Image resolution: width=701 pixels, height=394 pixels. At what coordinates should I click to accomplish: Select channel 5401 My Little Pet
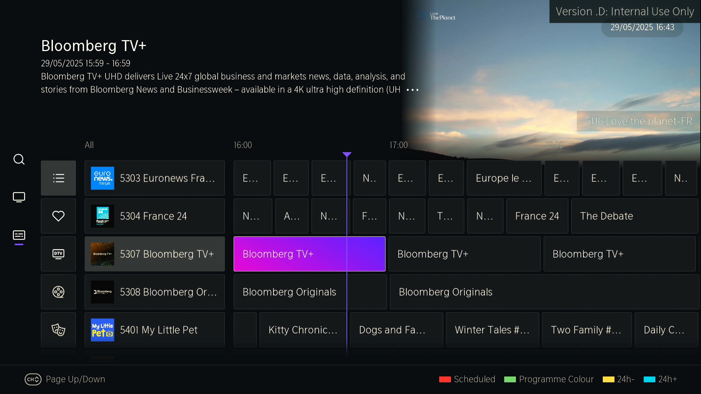coord(154,330)
